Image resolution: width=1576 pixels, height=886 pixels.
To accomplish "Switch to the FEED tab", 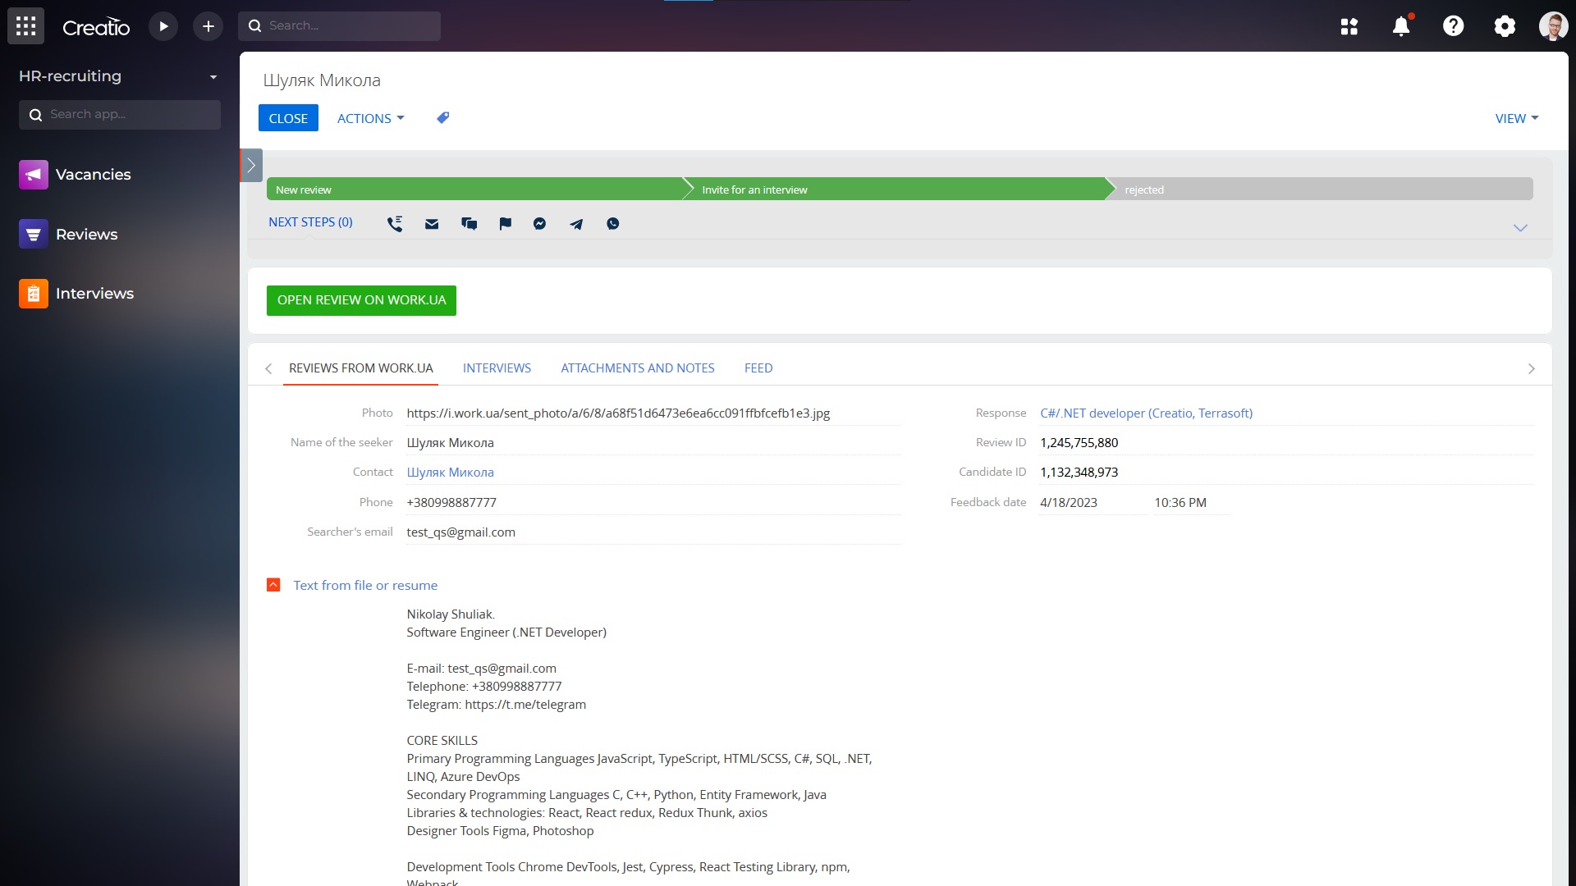I will (758, 368).
